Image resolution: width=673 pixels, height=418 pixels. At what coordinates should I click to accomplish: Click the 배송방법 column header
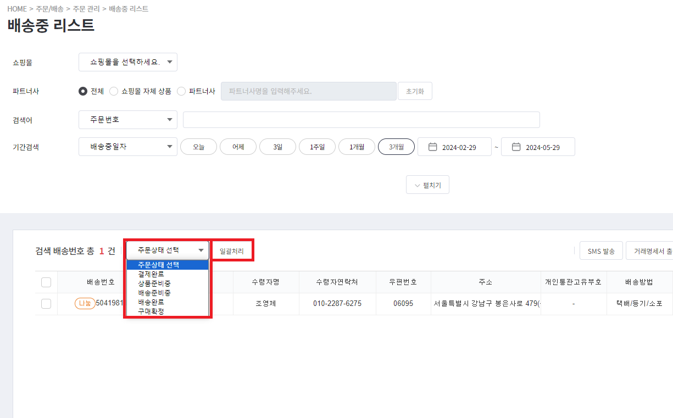tap(639, 282)
